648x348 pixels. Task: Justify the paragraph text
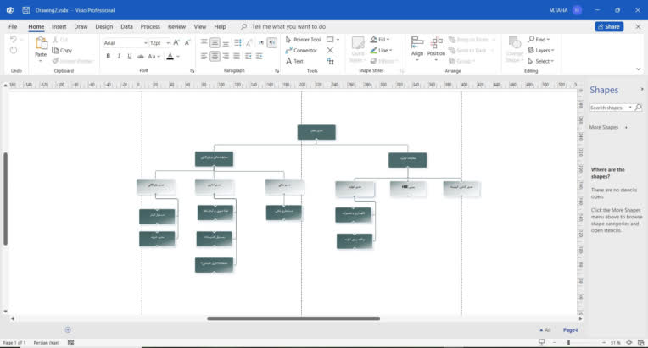[237, 57]
